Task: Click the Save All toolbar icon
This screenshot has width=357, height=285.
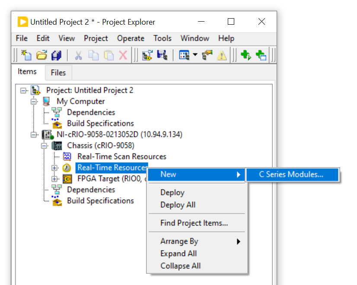Action: tap(57, 55)
